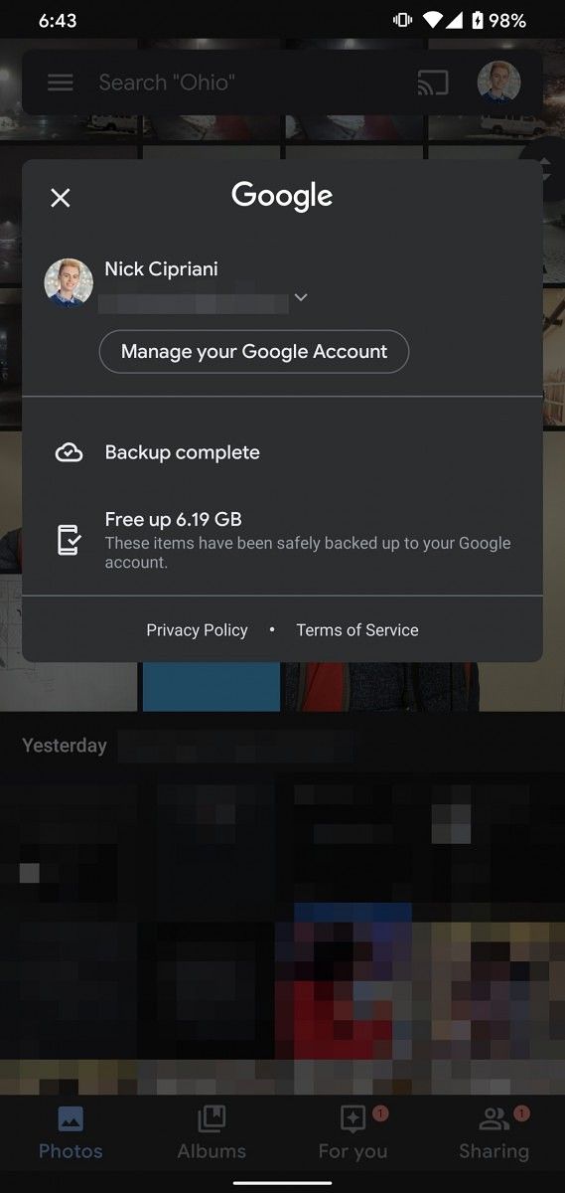The width and height of the screenshot is (565, 1193).
Task: Open the Terms of Service link
Action: click(x=357, y=630)
